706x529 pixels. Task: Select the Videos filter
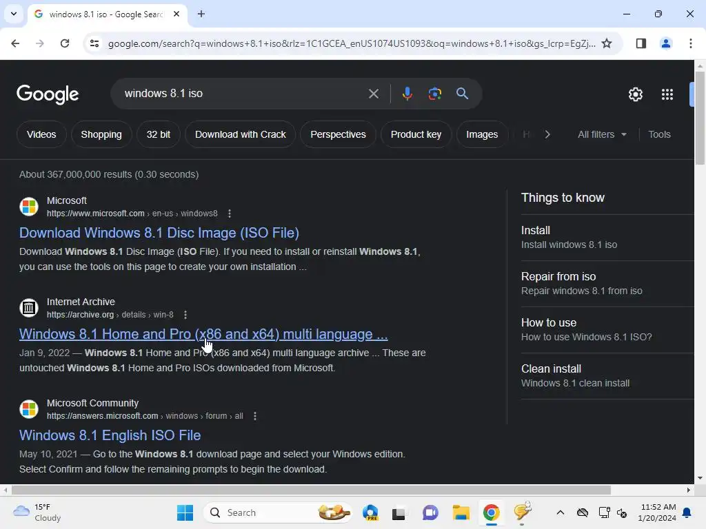[x=41, y=134]
